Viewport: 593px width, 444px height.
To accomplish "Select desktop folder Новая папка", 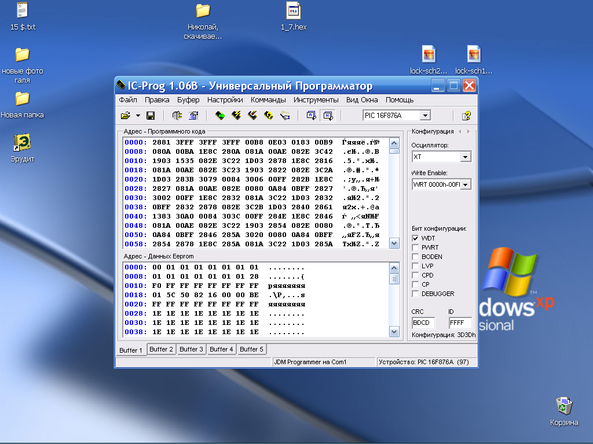I will [x=23, y=105].
